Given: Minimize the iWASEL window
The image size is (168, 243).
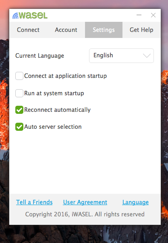Looking at the screenshot, I should [139, 15].
